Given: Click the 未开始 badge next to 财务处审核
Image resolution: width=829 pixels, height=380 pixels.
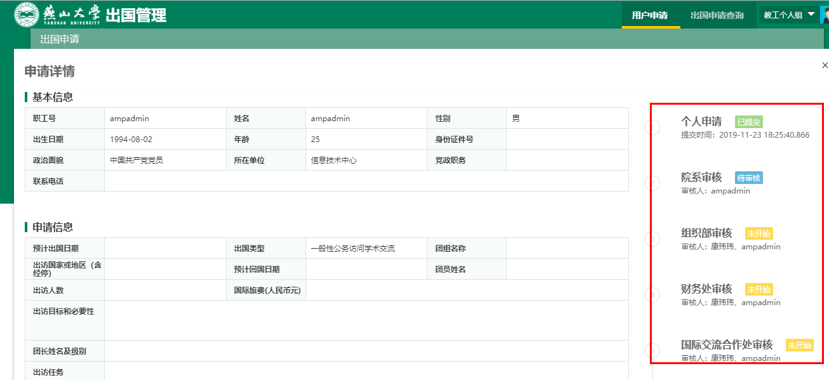Looking at the screenshot, I should pos(758,289).
